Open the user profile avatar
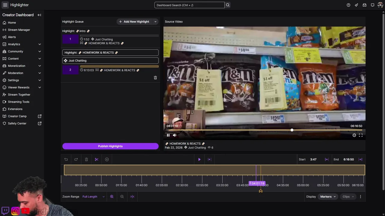Screen dimensions: 385x216 380,5
